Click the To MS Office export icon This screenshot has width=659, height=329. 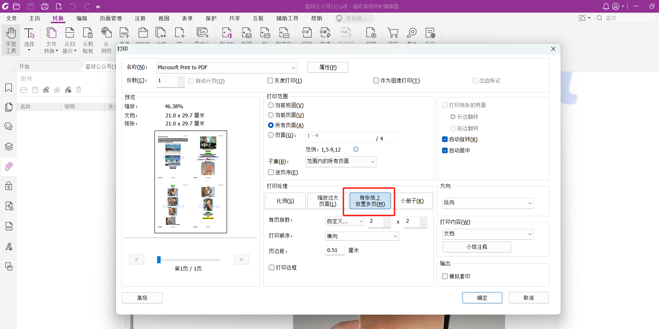coord(227,33)
